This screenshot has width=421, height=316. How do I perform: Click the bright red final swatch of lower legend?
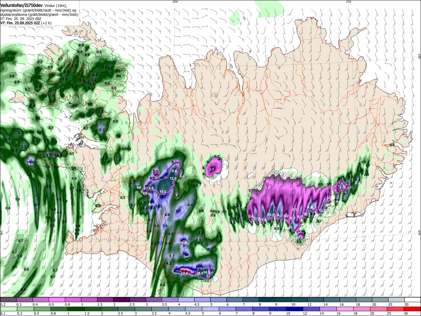412,309
